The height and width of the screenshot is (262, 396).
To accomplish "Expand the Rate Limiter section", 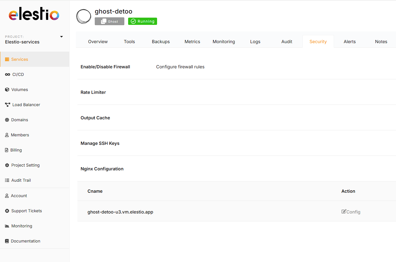I will 93,92.
